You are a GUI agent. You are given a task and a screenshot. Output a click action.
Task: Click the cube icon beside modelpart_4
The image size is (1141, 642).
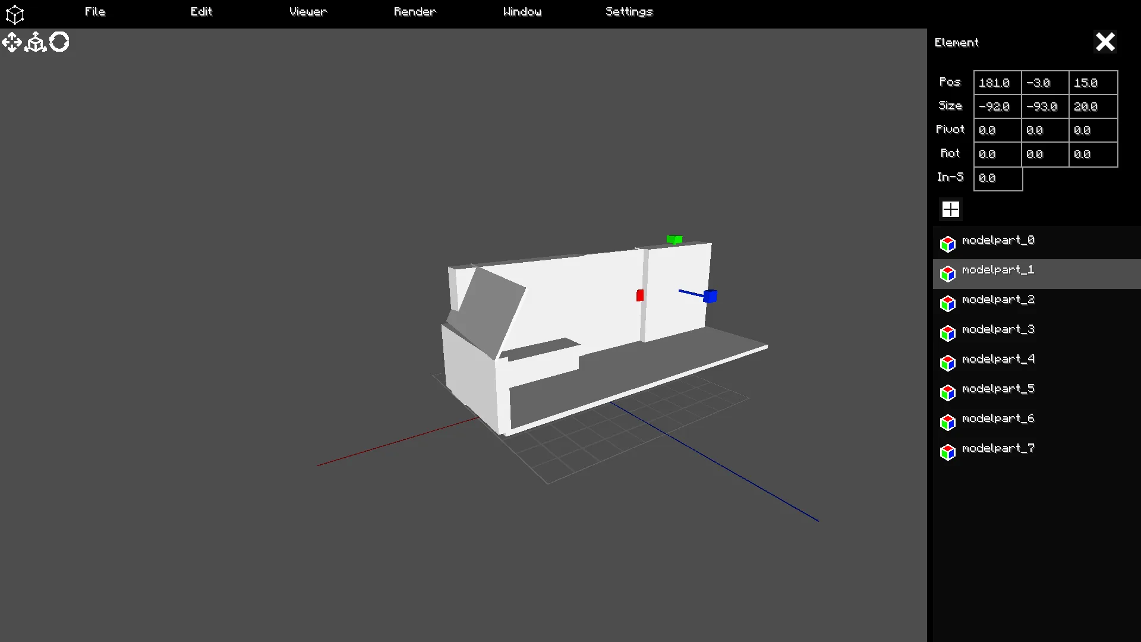(x=948, y=363)
